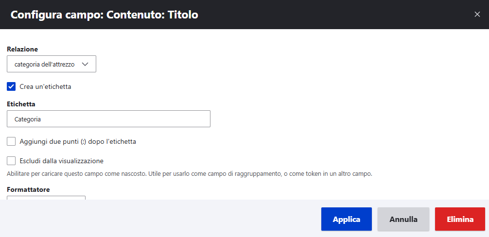Enable the "Aggiungi due punti" checkbox

coord(12,141)
